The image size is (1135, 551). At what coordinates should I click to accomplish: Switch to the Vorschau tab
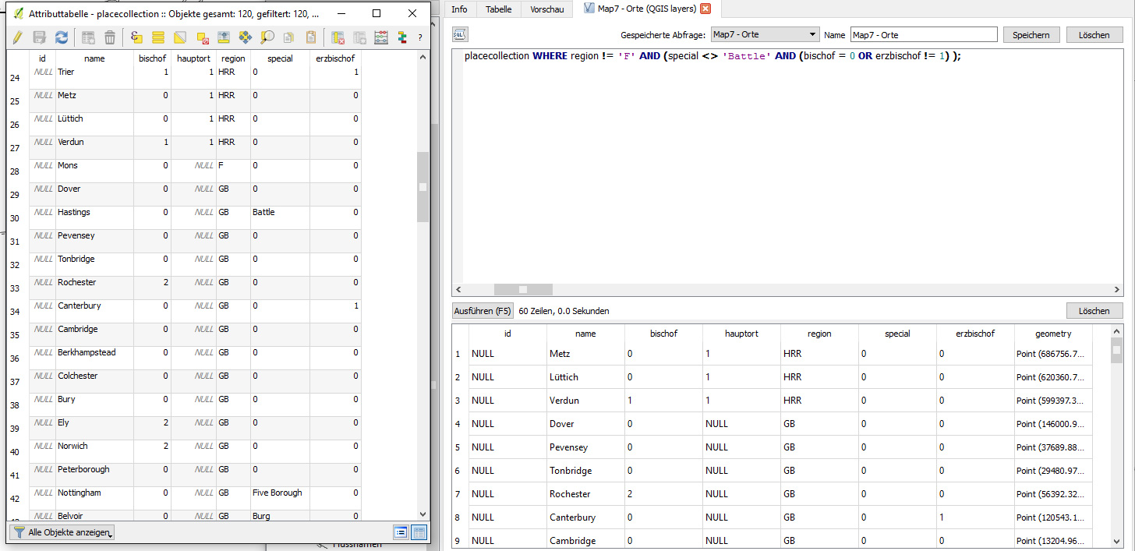(547, 9)
